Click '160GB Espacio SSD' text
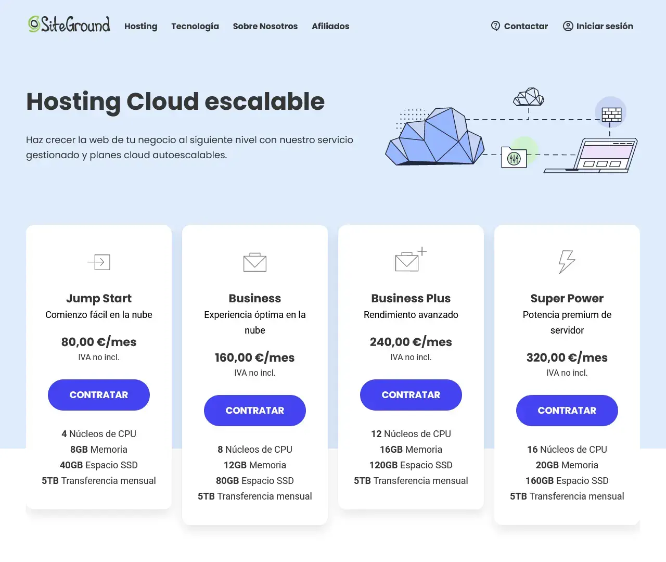Image resolution: width=666 pixels, height=562 pixels. click(x=567, y=481)
